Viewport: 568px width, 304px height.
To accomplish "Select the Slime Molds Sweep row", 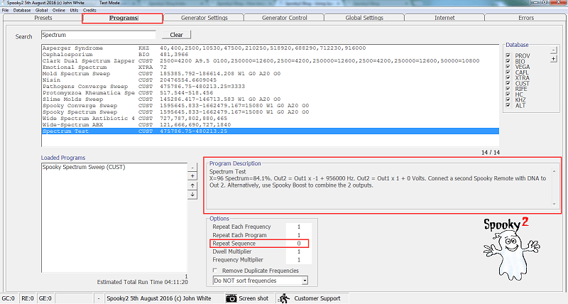I will (271, 99).
